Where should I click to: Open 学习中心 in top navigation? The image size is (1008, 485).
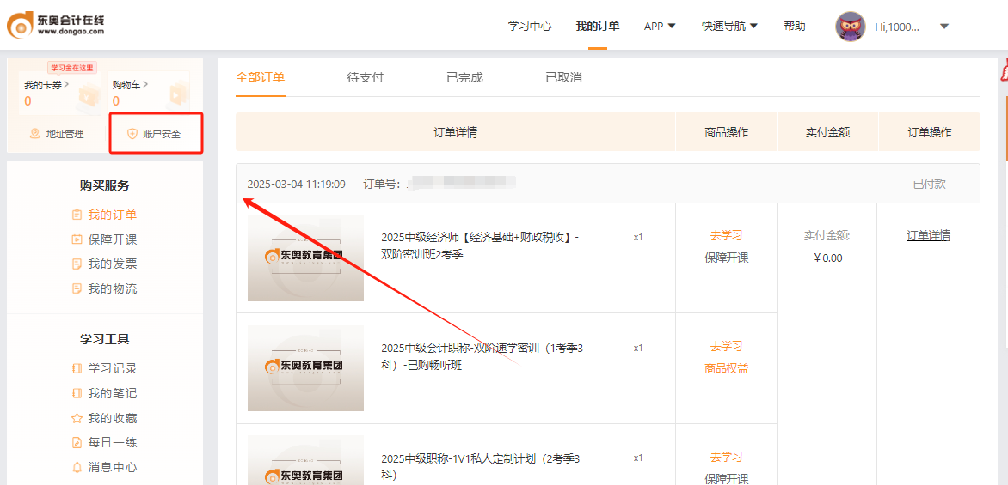click(529, 27)
